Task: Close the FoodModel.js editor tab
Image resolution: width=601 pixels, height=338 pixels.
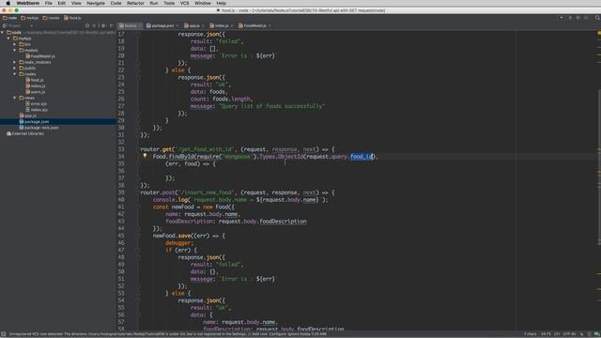Action: tap(270, 25)
